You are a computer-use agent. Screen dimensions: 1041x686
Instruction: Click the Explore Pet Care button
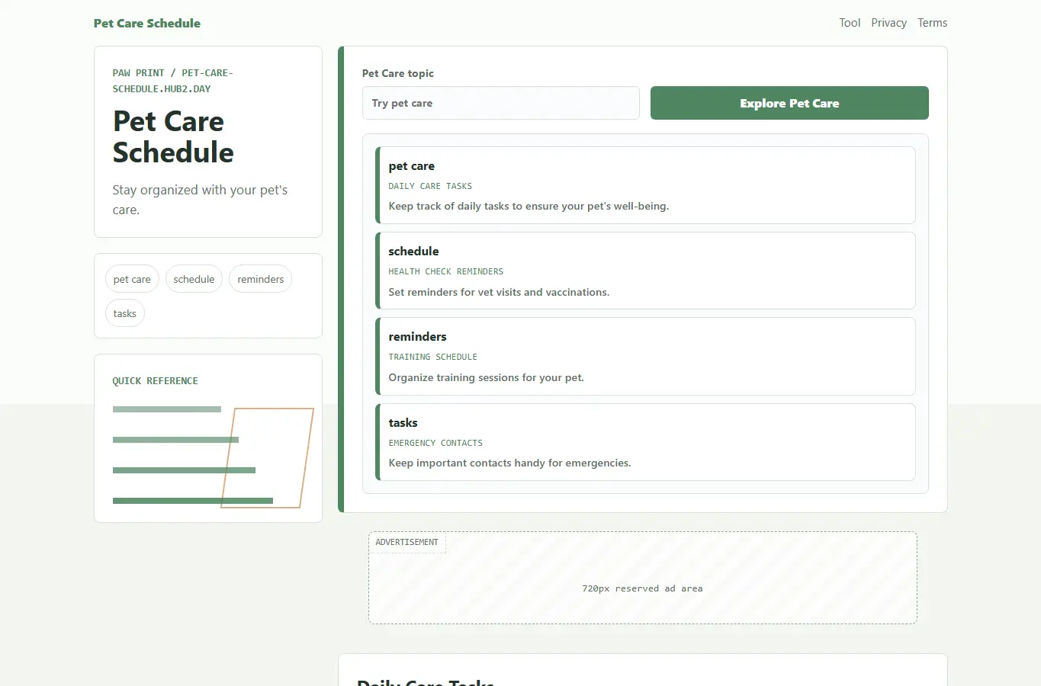789,103
